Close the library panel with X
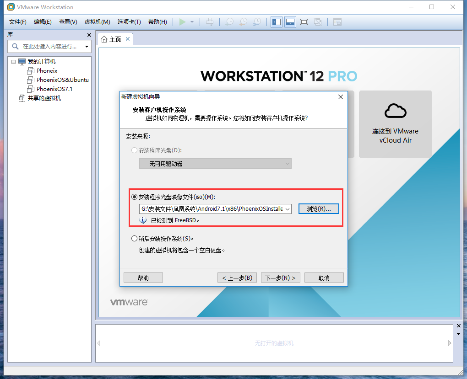The width and height of the screenshot is (467, 379). tap(89, 35)
